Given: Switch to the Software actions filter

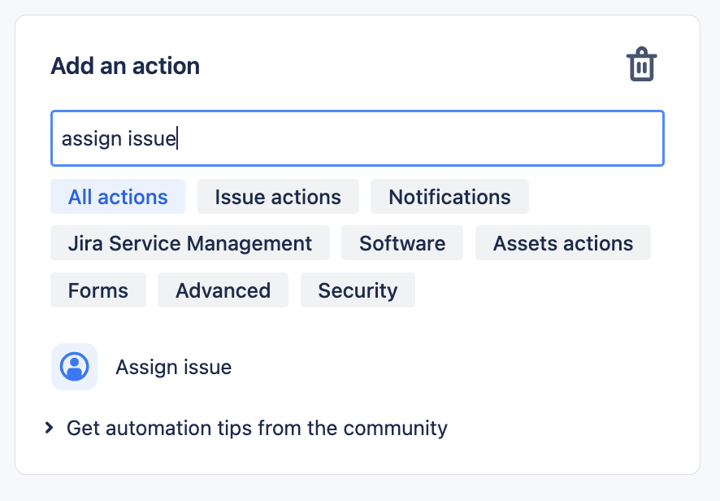Looking at the screenshot, I should [402, 243].
